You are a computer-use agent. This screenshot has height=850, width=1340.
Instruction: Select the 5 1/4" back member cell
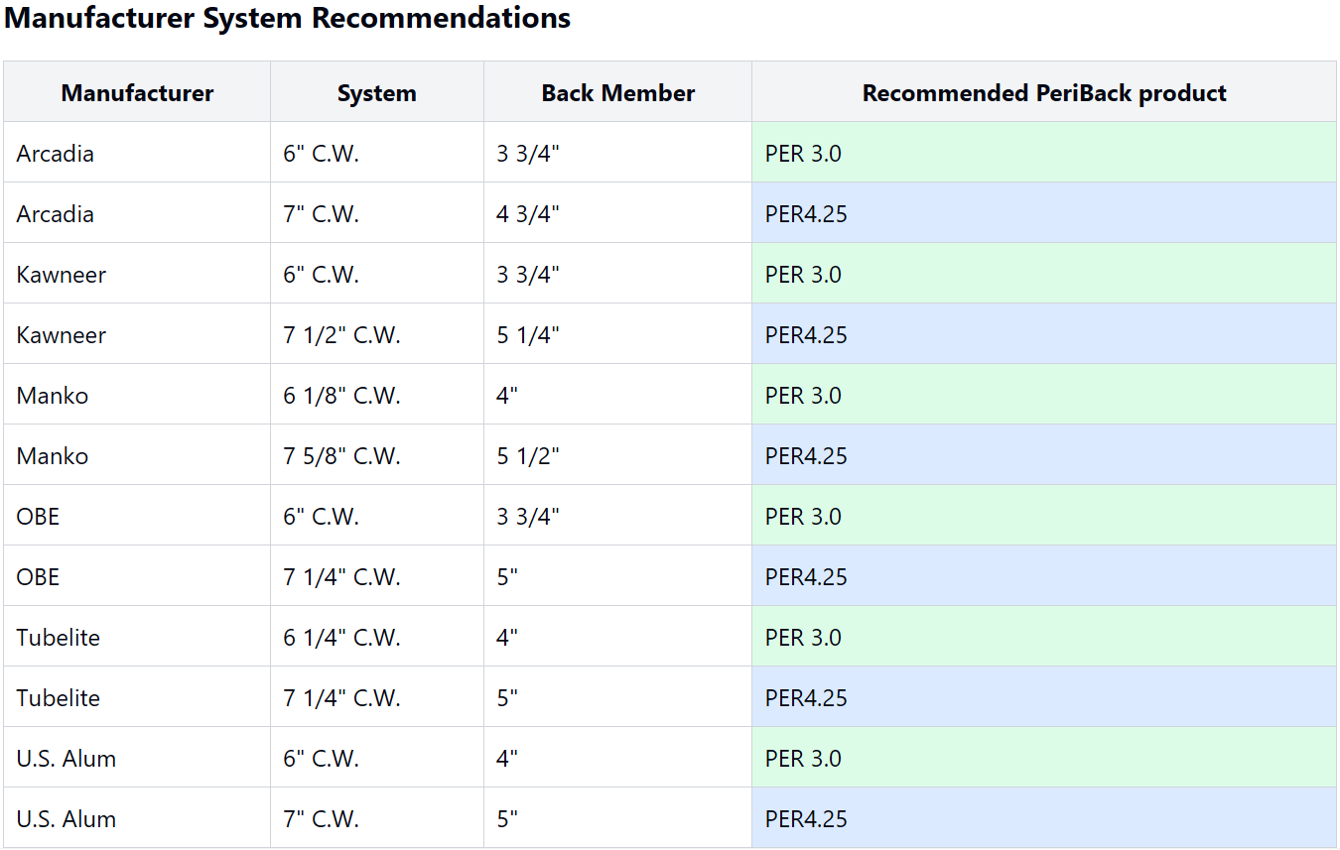point(528,335)
